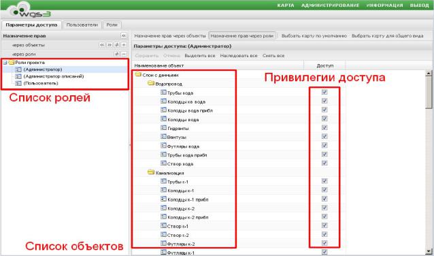Click the refresh icon in the 'через объекты' row
The width and height of the screenshot is (434, 256).
(117, 45)
